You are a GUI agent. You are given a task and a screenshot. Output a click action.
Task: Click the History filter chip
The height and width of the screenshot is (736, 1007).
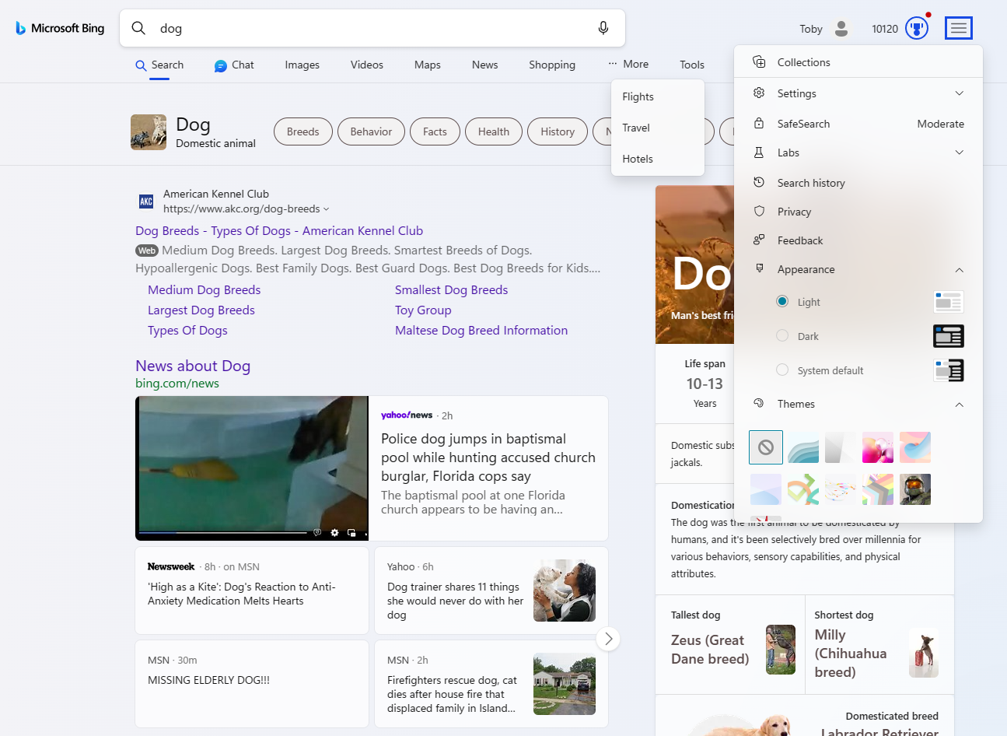558,131
